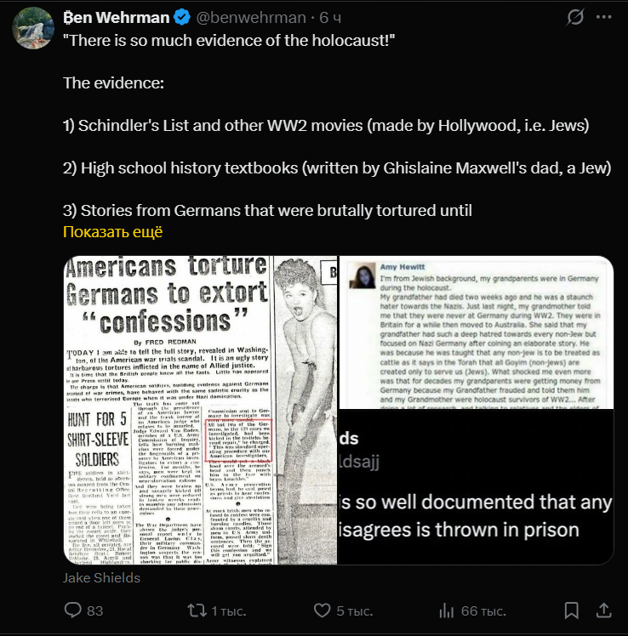Bookmark this post
Image resolution: width=628 pixels, height=636 pixels.
pos(572,610)
